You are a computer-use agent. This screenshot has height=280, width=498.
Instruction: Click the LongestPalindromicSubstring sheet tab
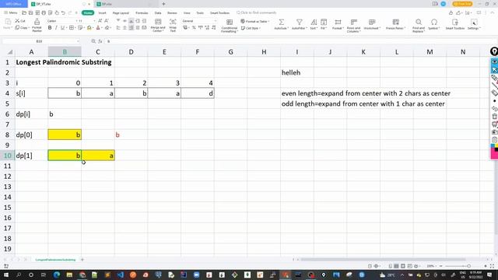[x=55, y=260]
